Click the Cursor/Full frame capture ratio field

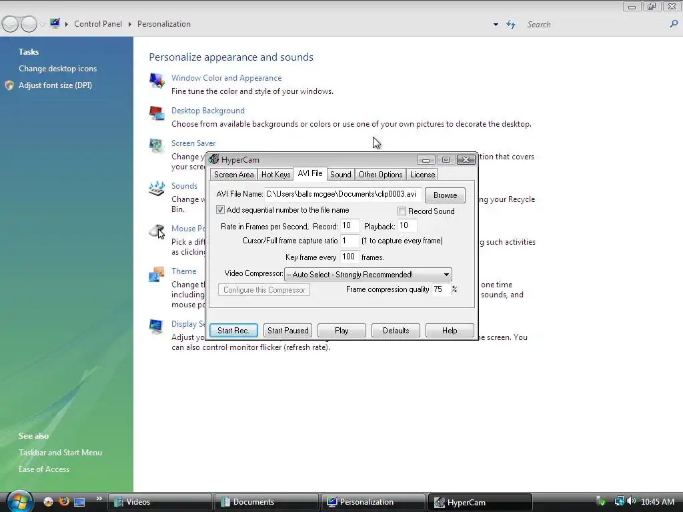350,241
